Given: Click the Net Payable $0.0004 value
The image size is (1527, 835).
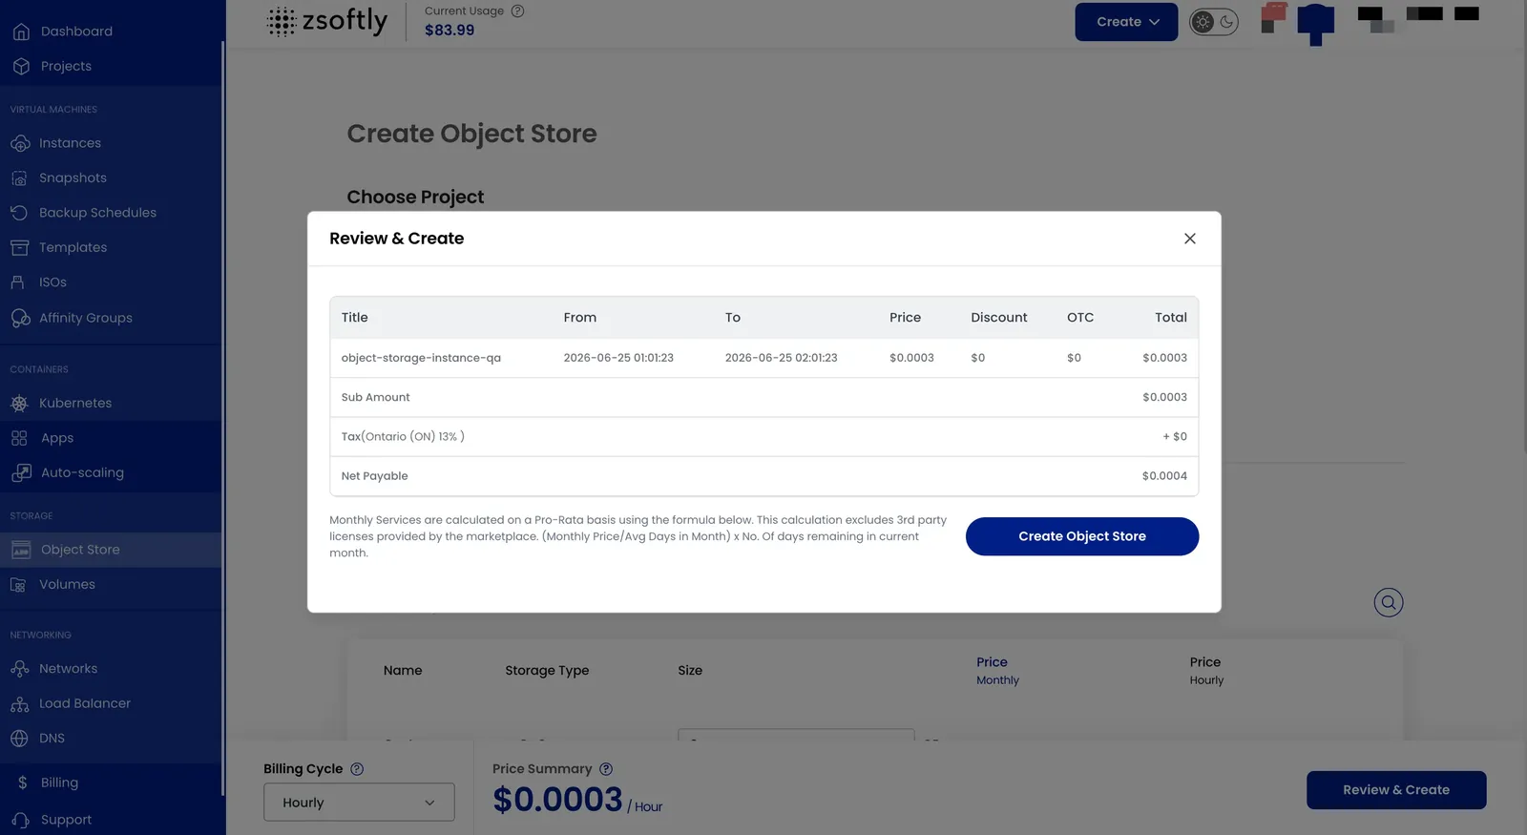Looking at the screenshot, I should click(x=1164, y=476).
